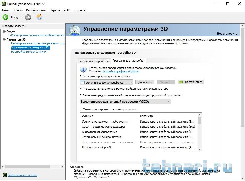245x181 pixels.
Task: Click main pane scroll up arrow
Action: coord(242,26)
